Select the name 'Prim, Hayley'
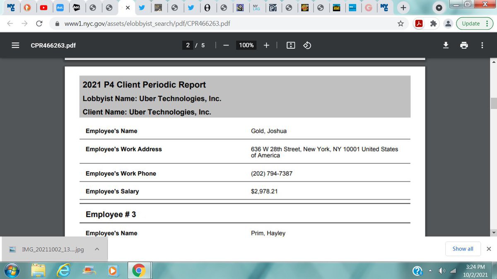 pos(268,233)
